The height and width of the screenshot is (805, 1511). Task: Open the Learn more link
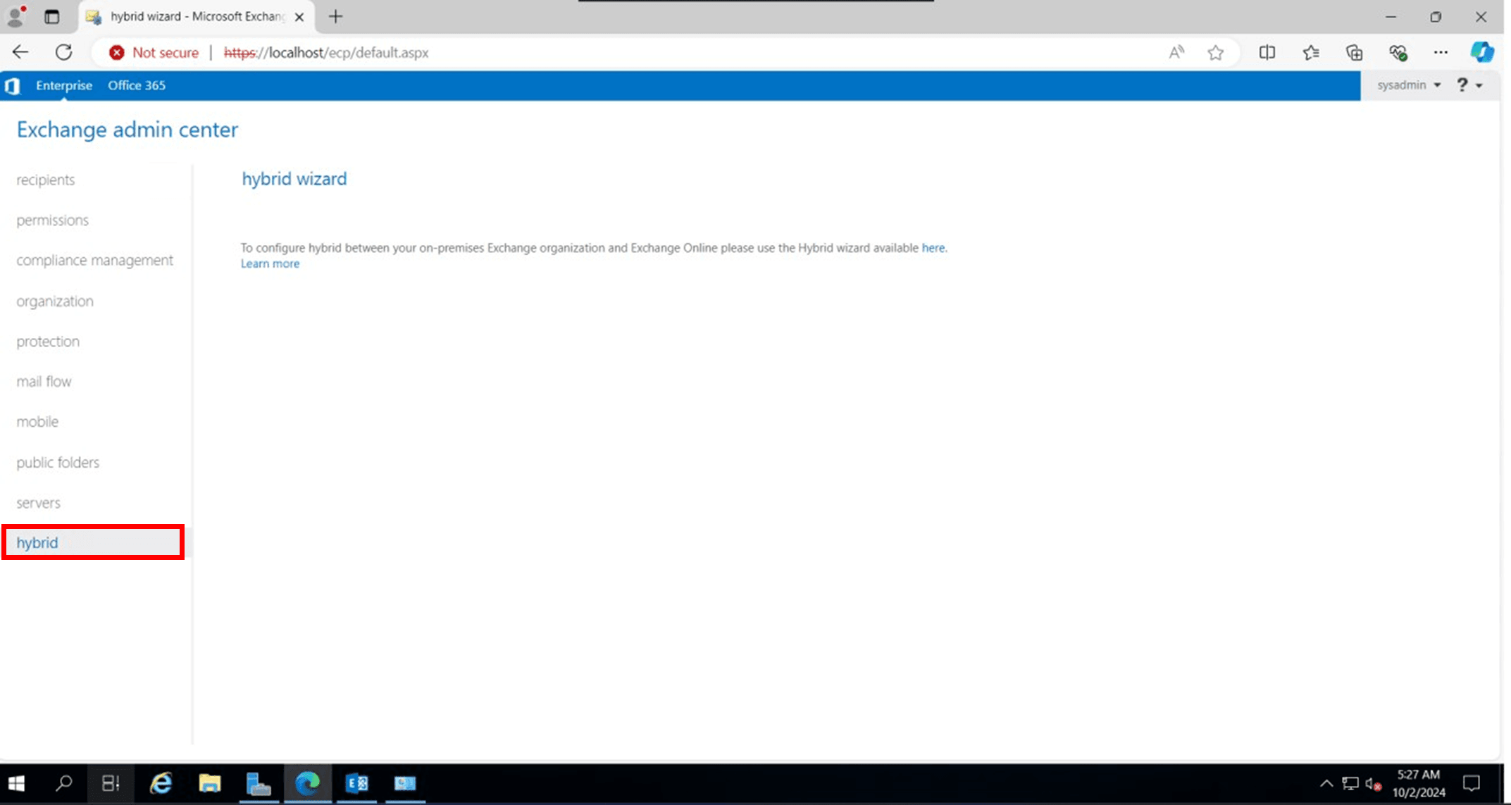(270, 263)
